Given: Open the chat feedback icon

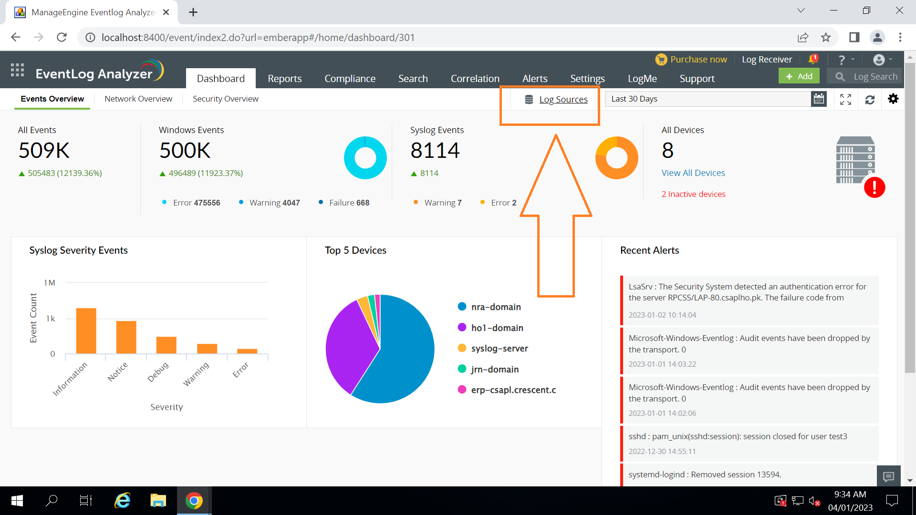Looking at the screenshot, I should tap(888, 476).
